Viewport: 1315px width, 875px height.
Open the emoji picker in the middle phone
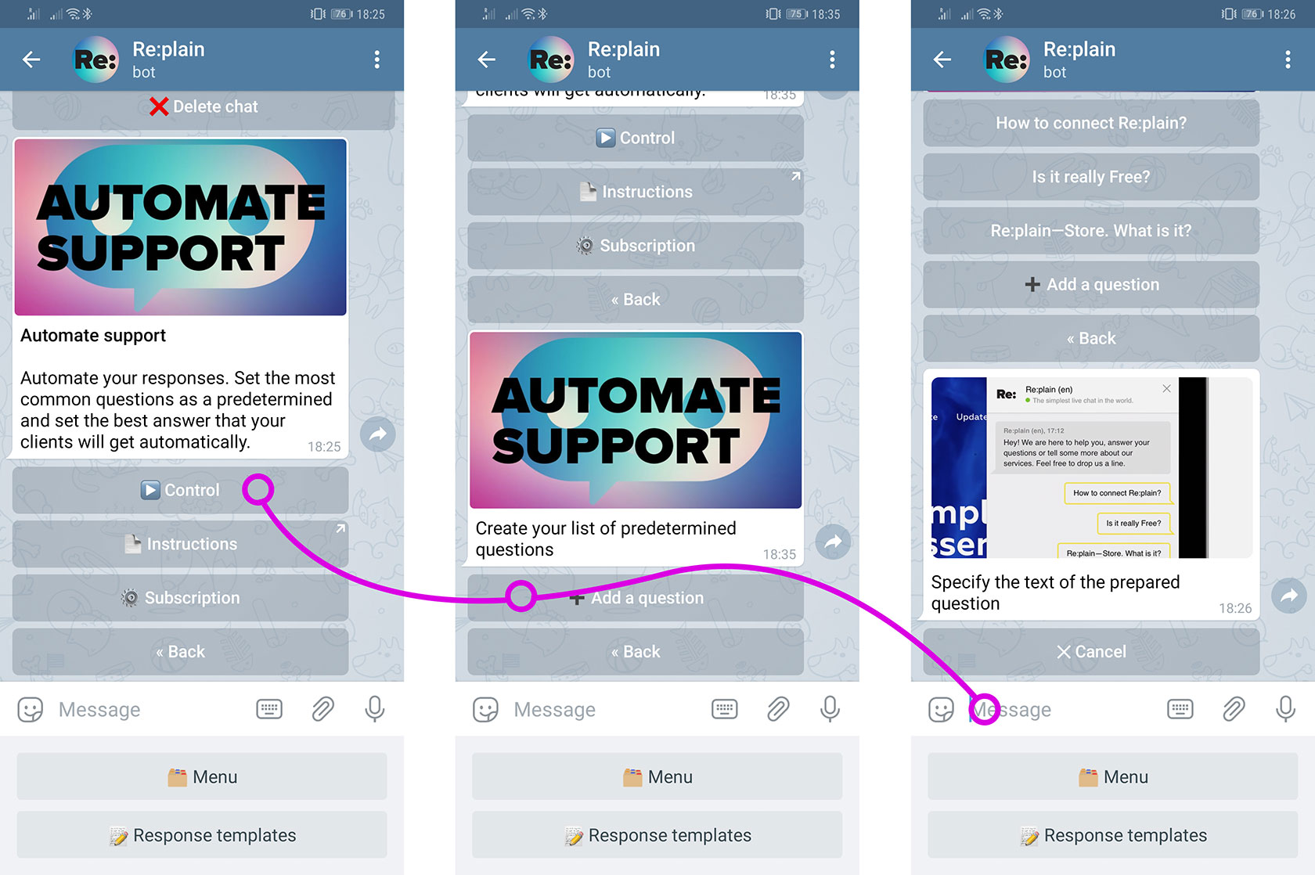[x=486, y=710]
